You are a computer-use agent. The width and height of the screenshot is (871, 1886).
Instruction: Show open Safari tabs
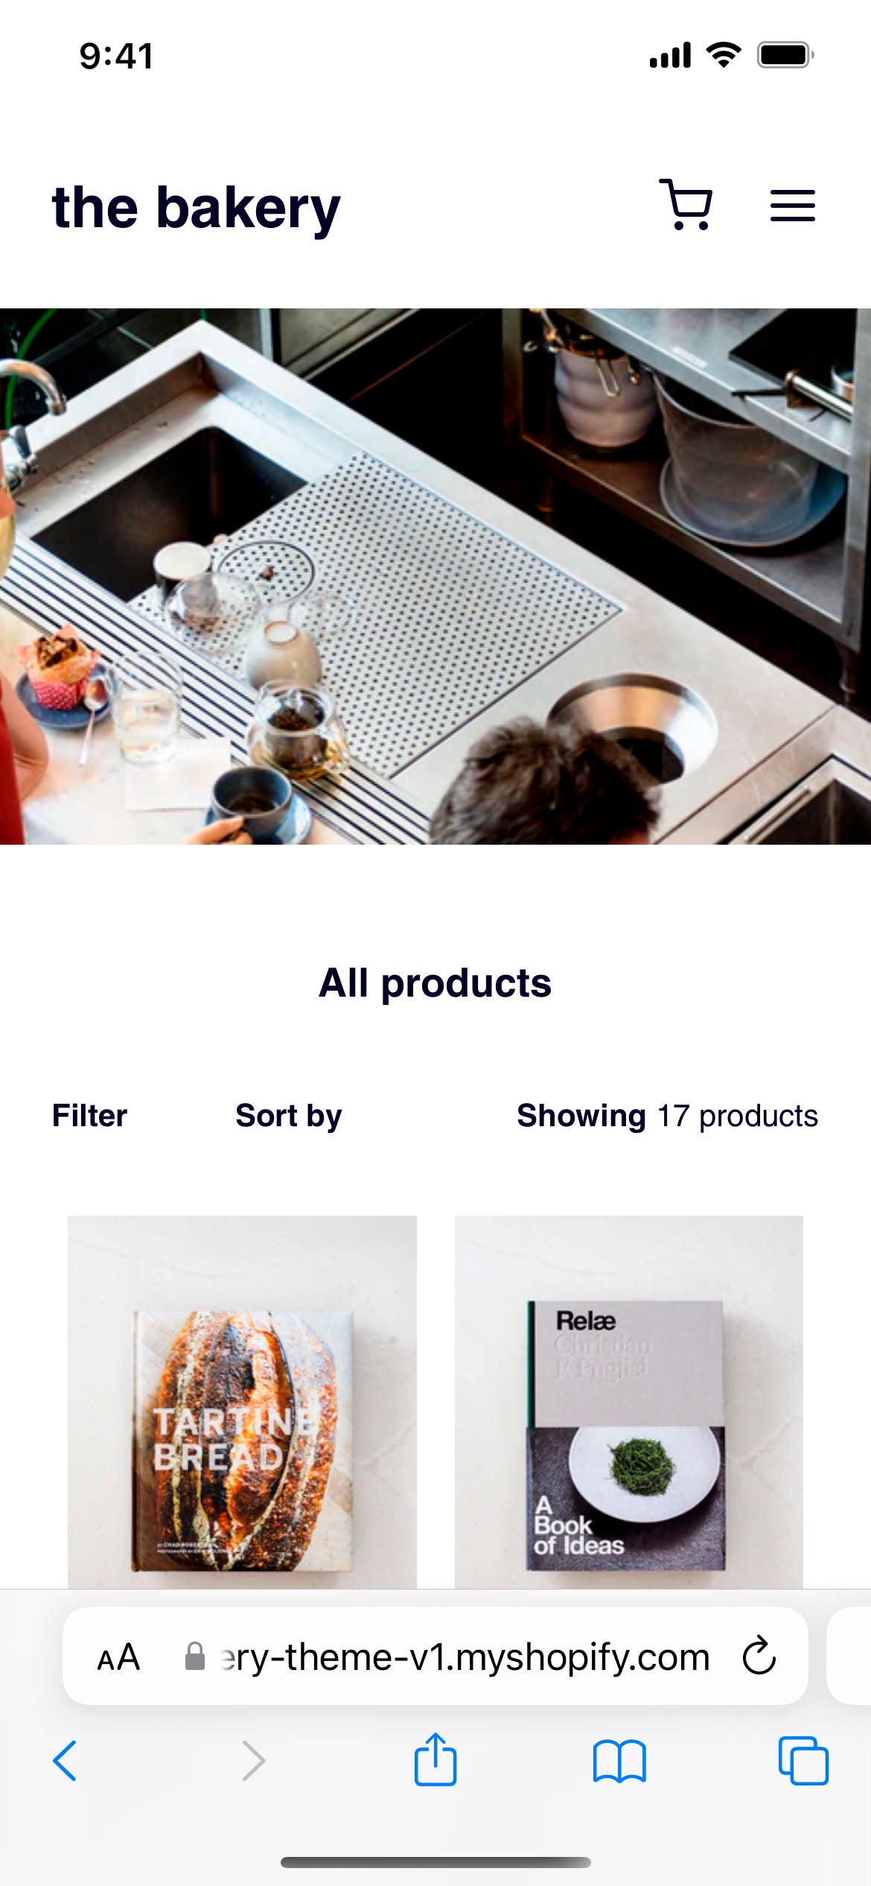(x=803, y=1761)
